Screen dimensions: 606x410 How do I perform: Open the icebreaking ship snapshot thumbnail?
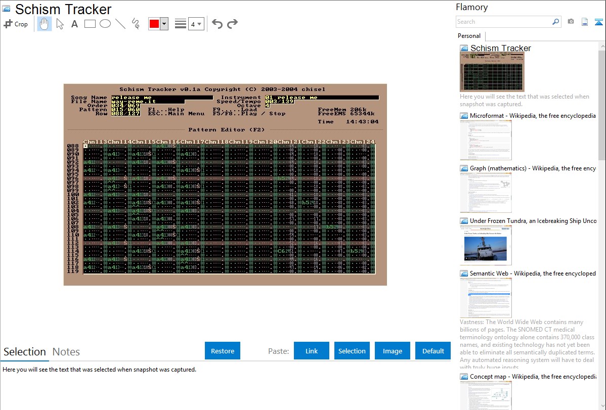486,245
